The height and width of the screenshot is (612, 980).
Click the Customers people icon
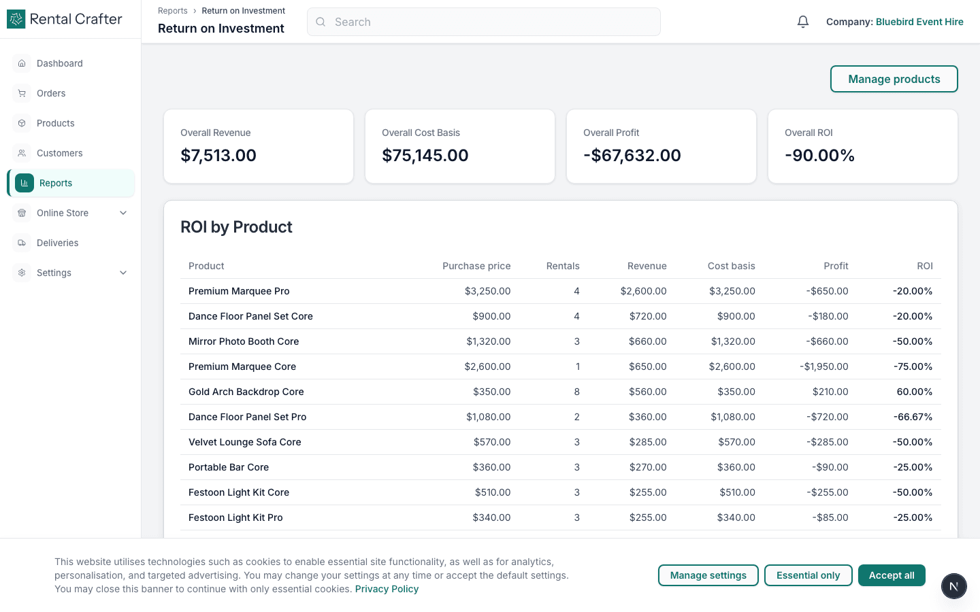22,153
